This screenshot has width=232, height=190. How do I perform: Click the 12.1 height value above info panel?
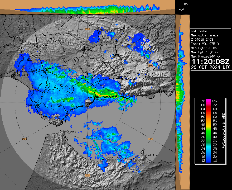[187, 4]
